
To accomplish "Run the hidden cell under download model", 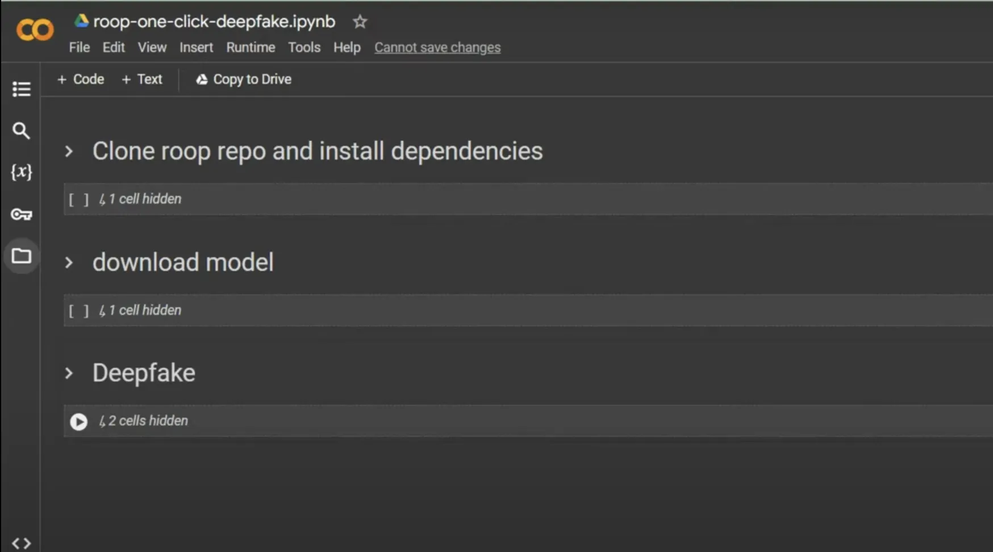I will click(x=78, y=311).
